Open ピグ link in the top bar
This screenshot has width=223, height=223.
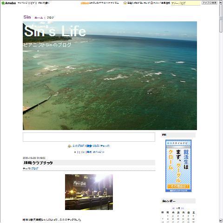[33, 3]
